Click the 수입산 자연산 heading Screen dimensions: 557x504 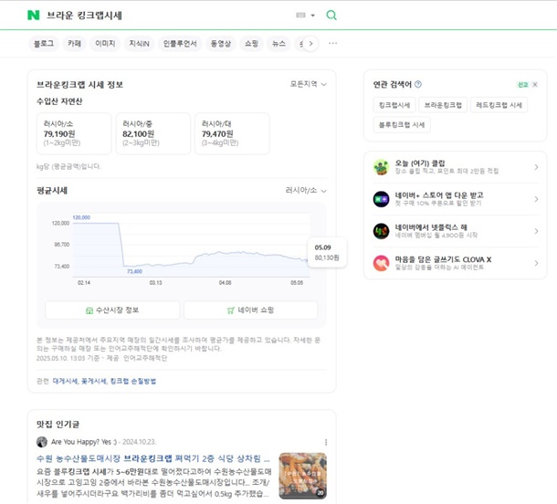59,101
